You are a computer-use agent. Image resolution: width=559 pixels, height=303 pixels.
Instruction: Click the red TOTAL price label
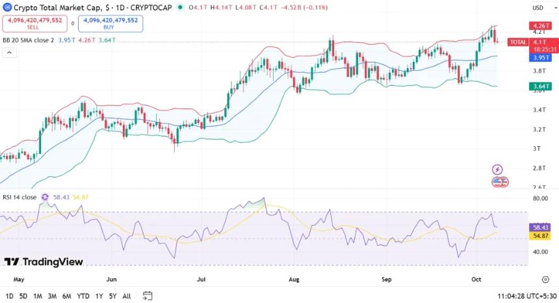click(x=518, y=42)
